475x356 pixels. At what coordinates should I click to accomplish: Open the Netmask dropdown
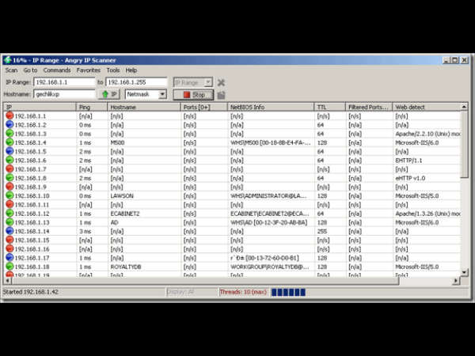(x=146, y=94)
